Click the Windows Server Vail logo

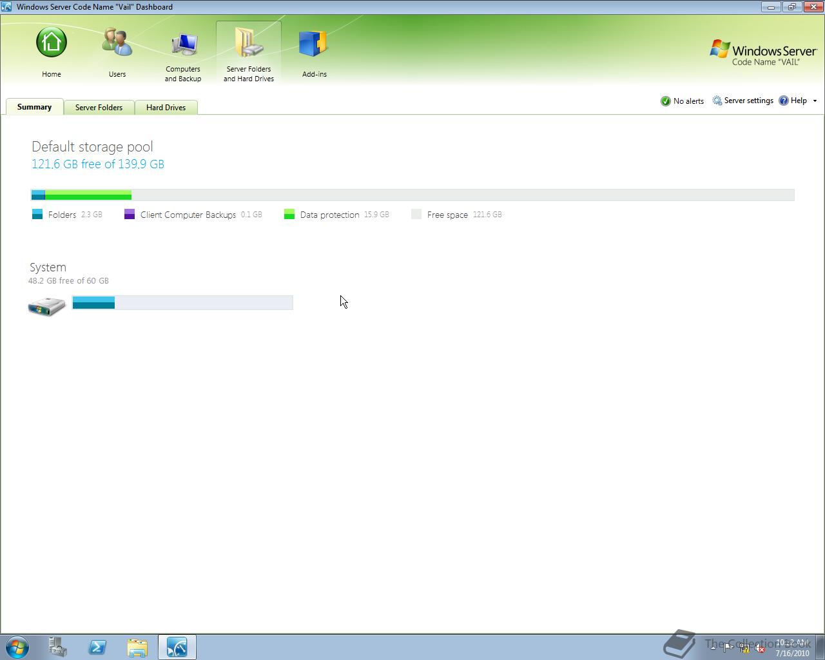(764, 53)
